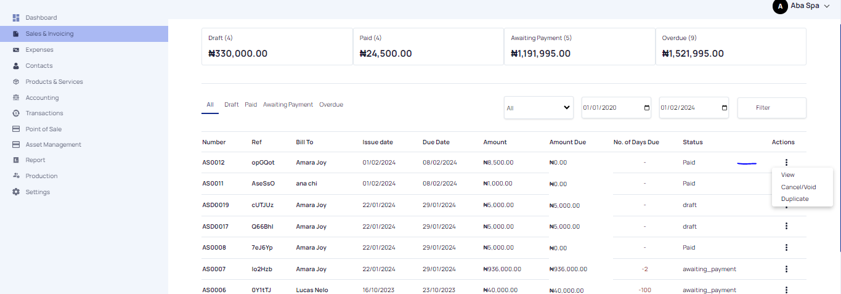This screenshot has width=841, height=294.
Task: Click the Point of Sale icon
Action: point(16,129)
